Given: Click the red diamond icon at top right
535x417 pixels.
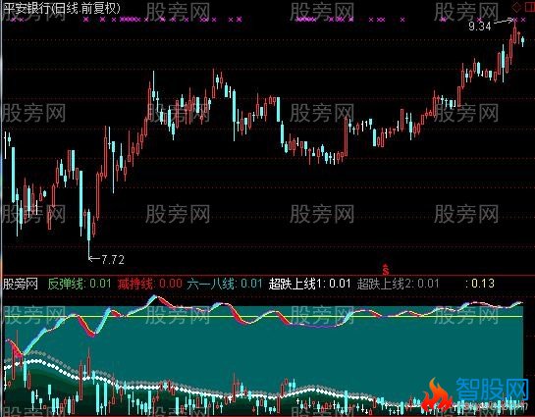Looking at the screenshot, I should click(x=517, y=7).
